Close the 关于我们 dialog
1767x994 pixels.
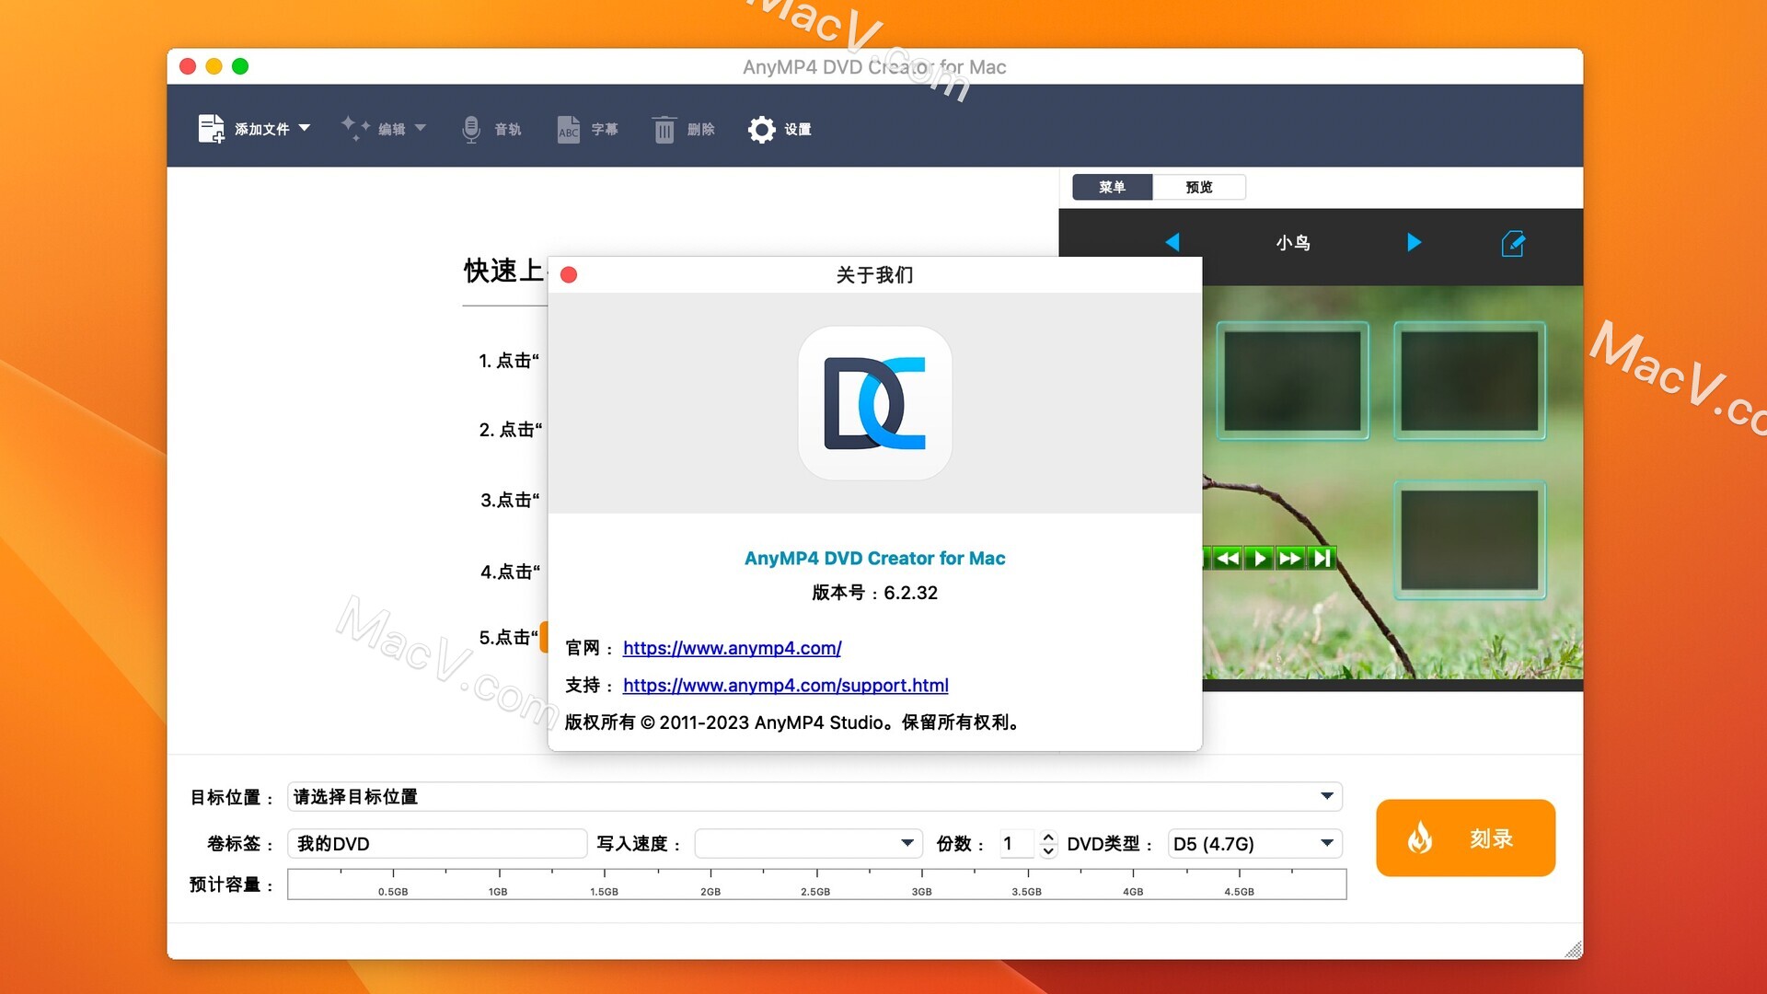tap(569, 274)
